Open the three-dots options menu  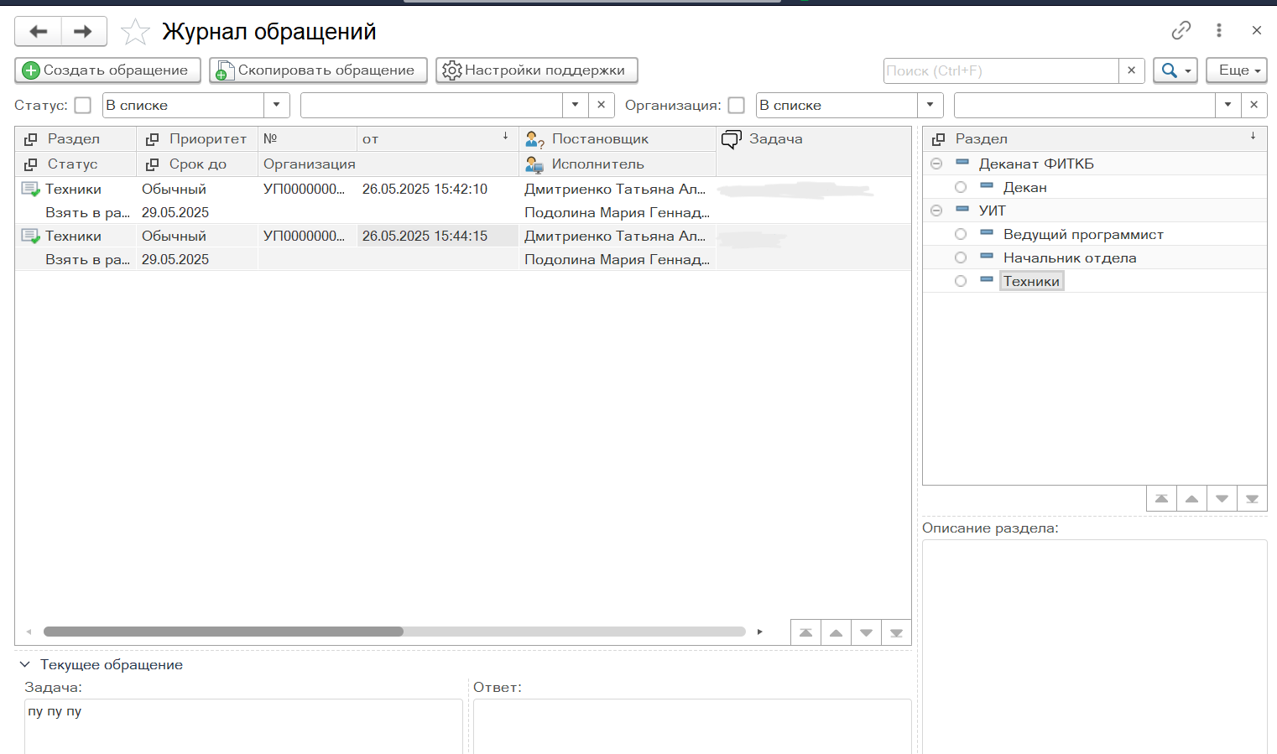[1218, 31]
